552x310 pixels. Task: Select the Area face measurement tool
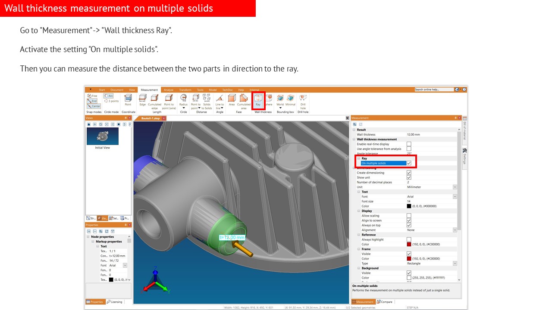point(232,100)
